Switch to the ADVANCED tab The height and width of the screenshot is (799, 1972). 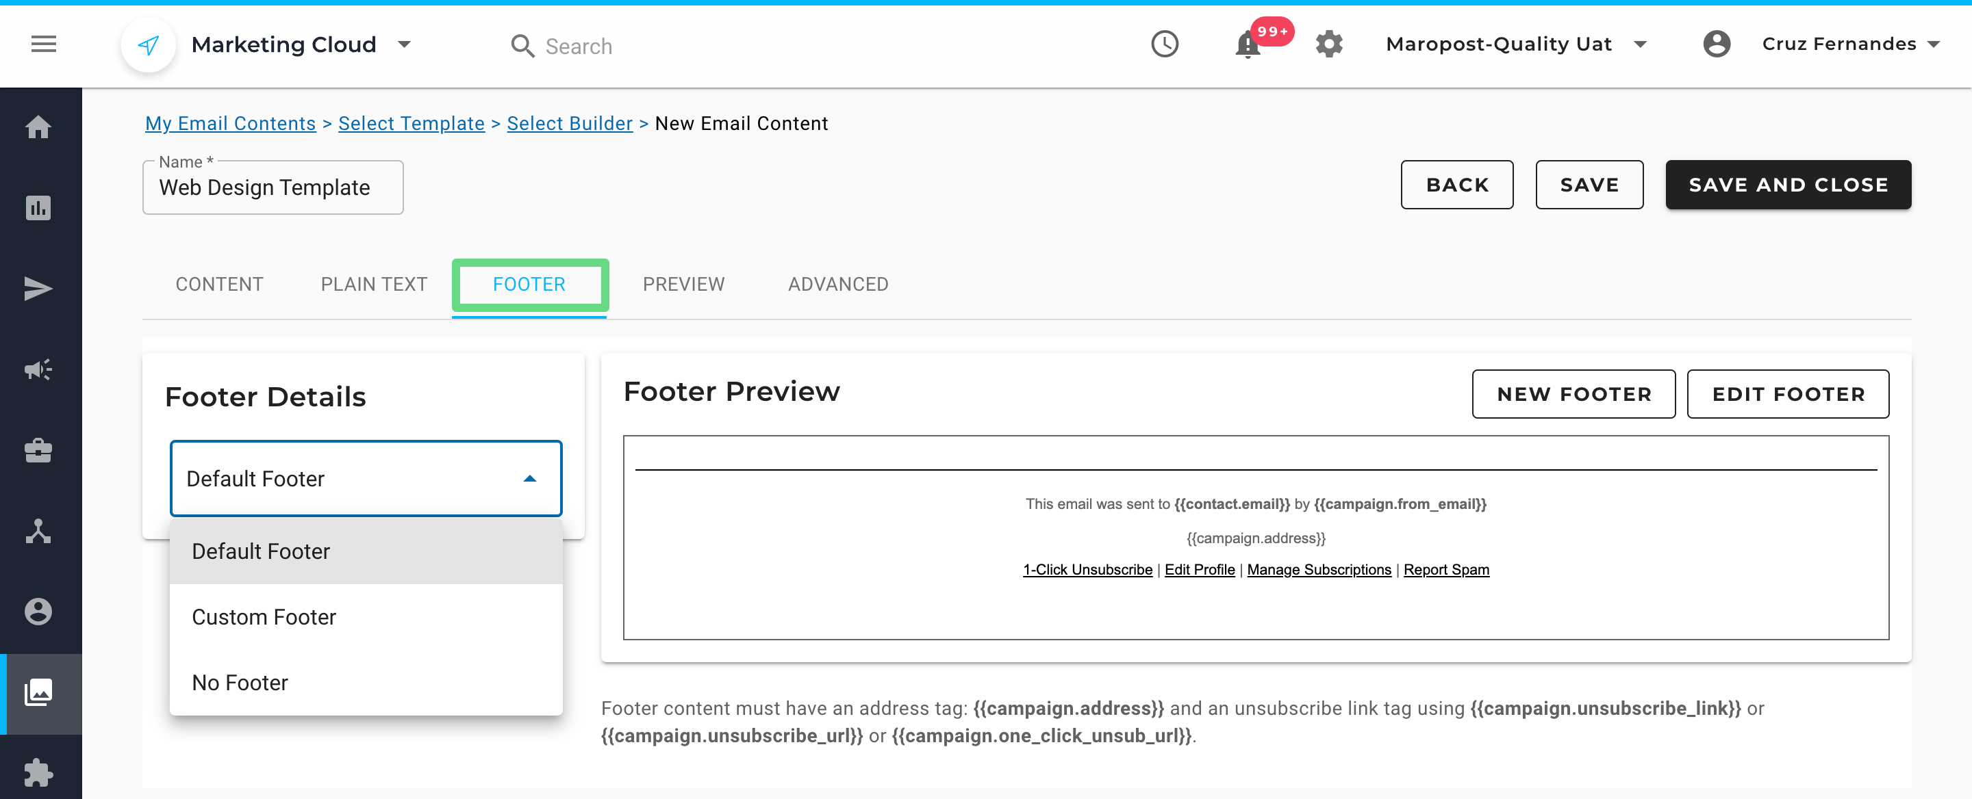click(x=837, y=285)
